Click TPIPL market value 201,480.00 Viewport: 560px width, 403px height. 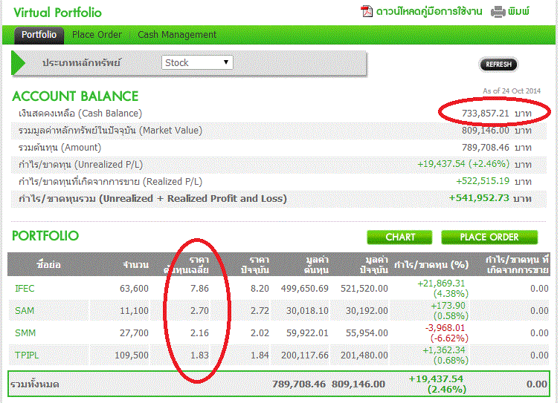click(364, 356)
